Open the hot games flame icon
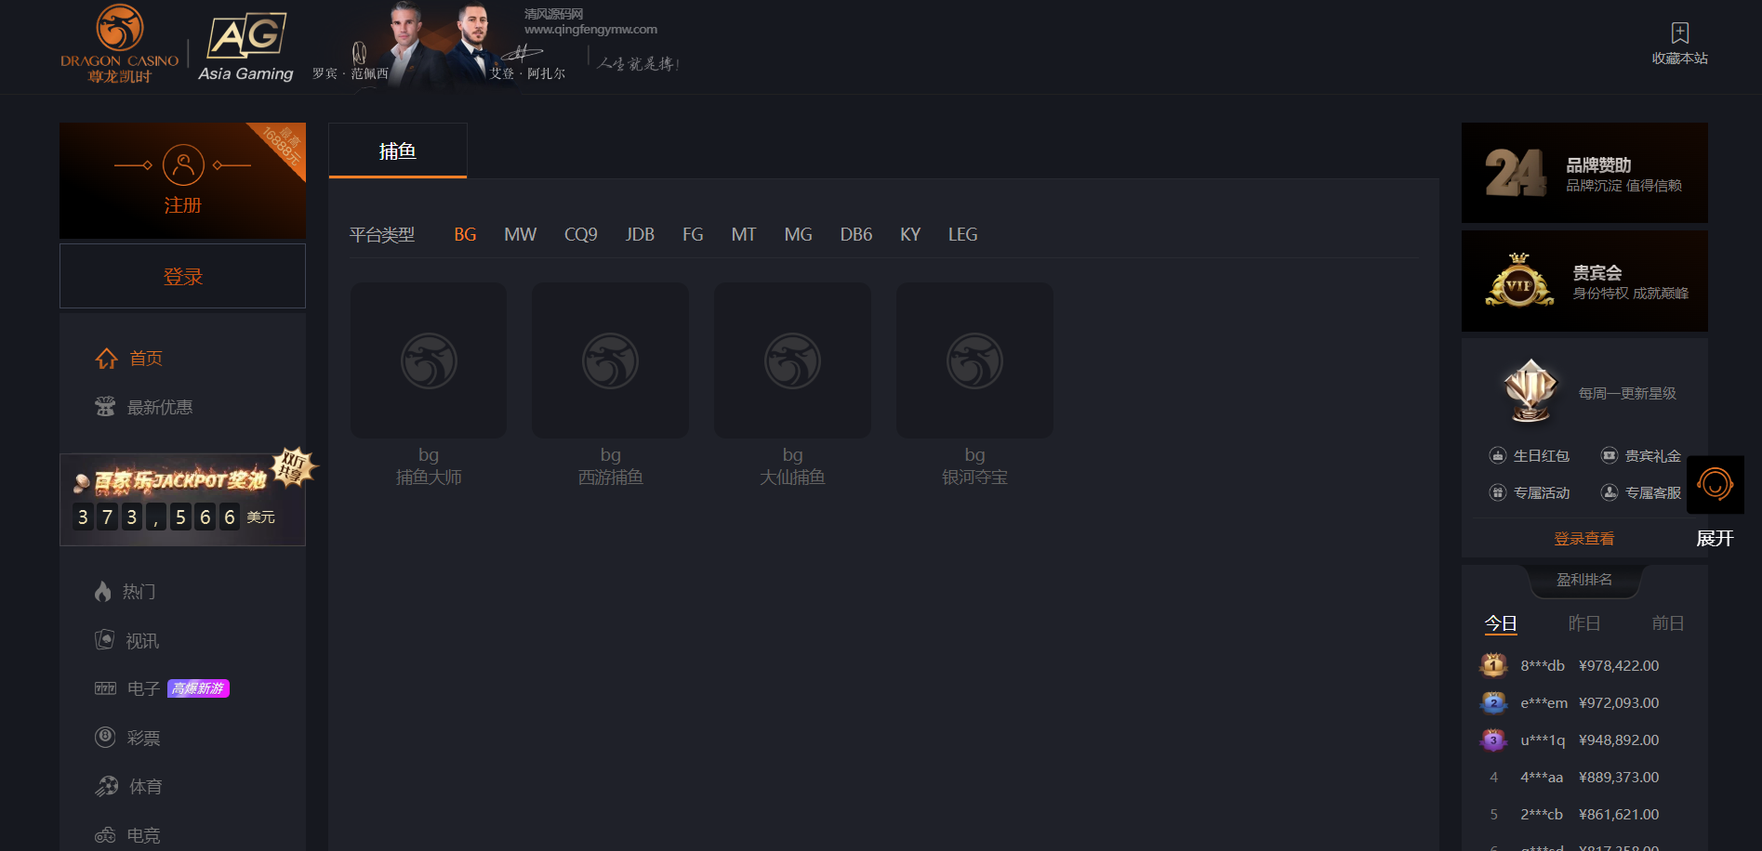 pos(103,592)
